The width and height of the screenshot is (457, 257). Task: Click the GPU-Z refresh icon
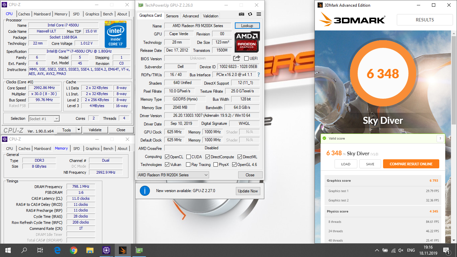[250, 14]
